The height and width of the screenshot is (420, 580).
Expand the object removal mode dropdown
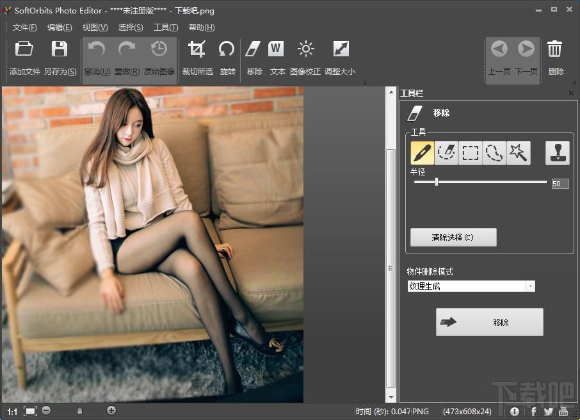[x=530, y=287]
